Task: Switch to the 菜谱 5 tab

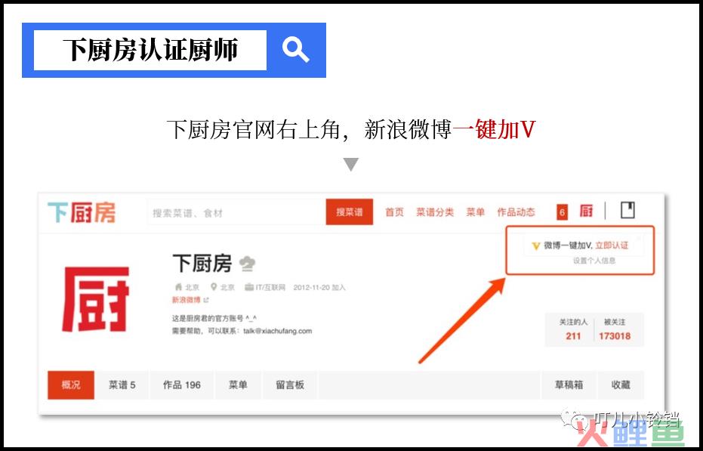Action: (x=122, y=385)
